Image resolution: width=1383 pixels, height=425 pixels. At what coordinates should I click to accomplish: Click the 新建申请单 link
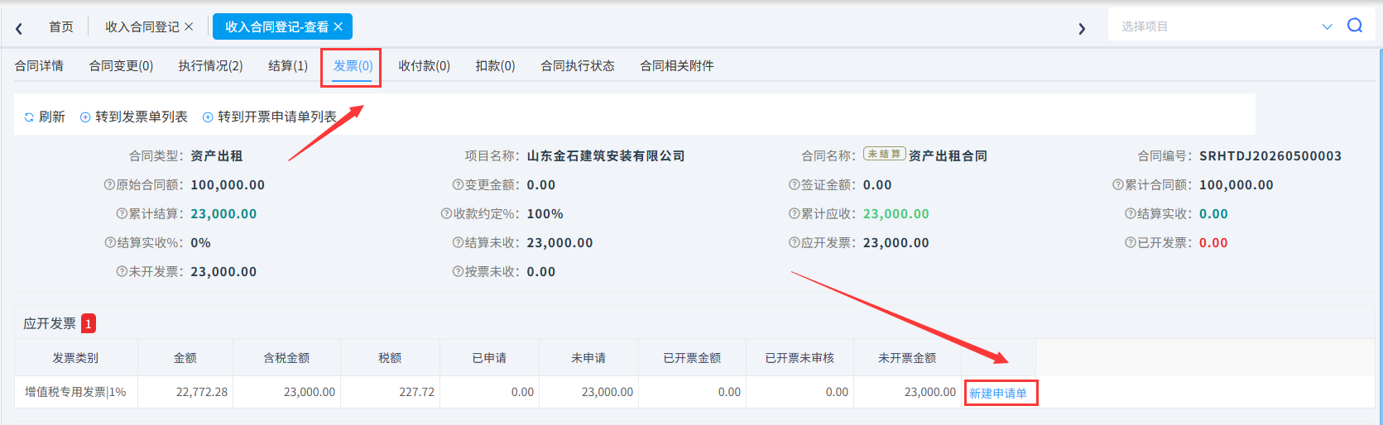[998, 394]
